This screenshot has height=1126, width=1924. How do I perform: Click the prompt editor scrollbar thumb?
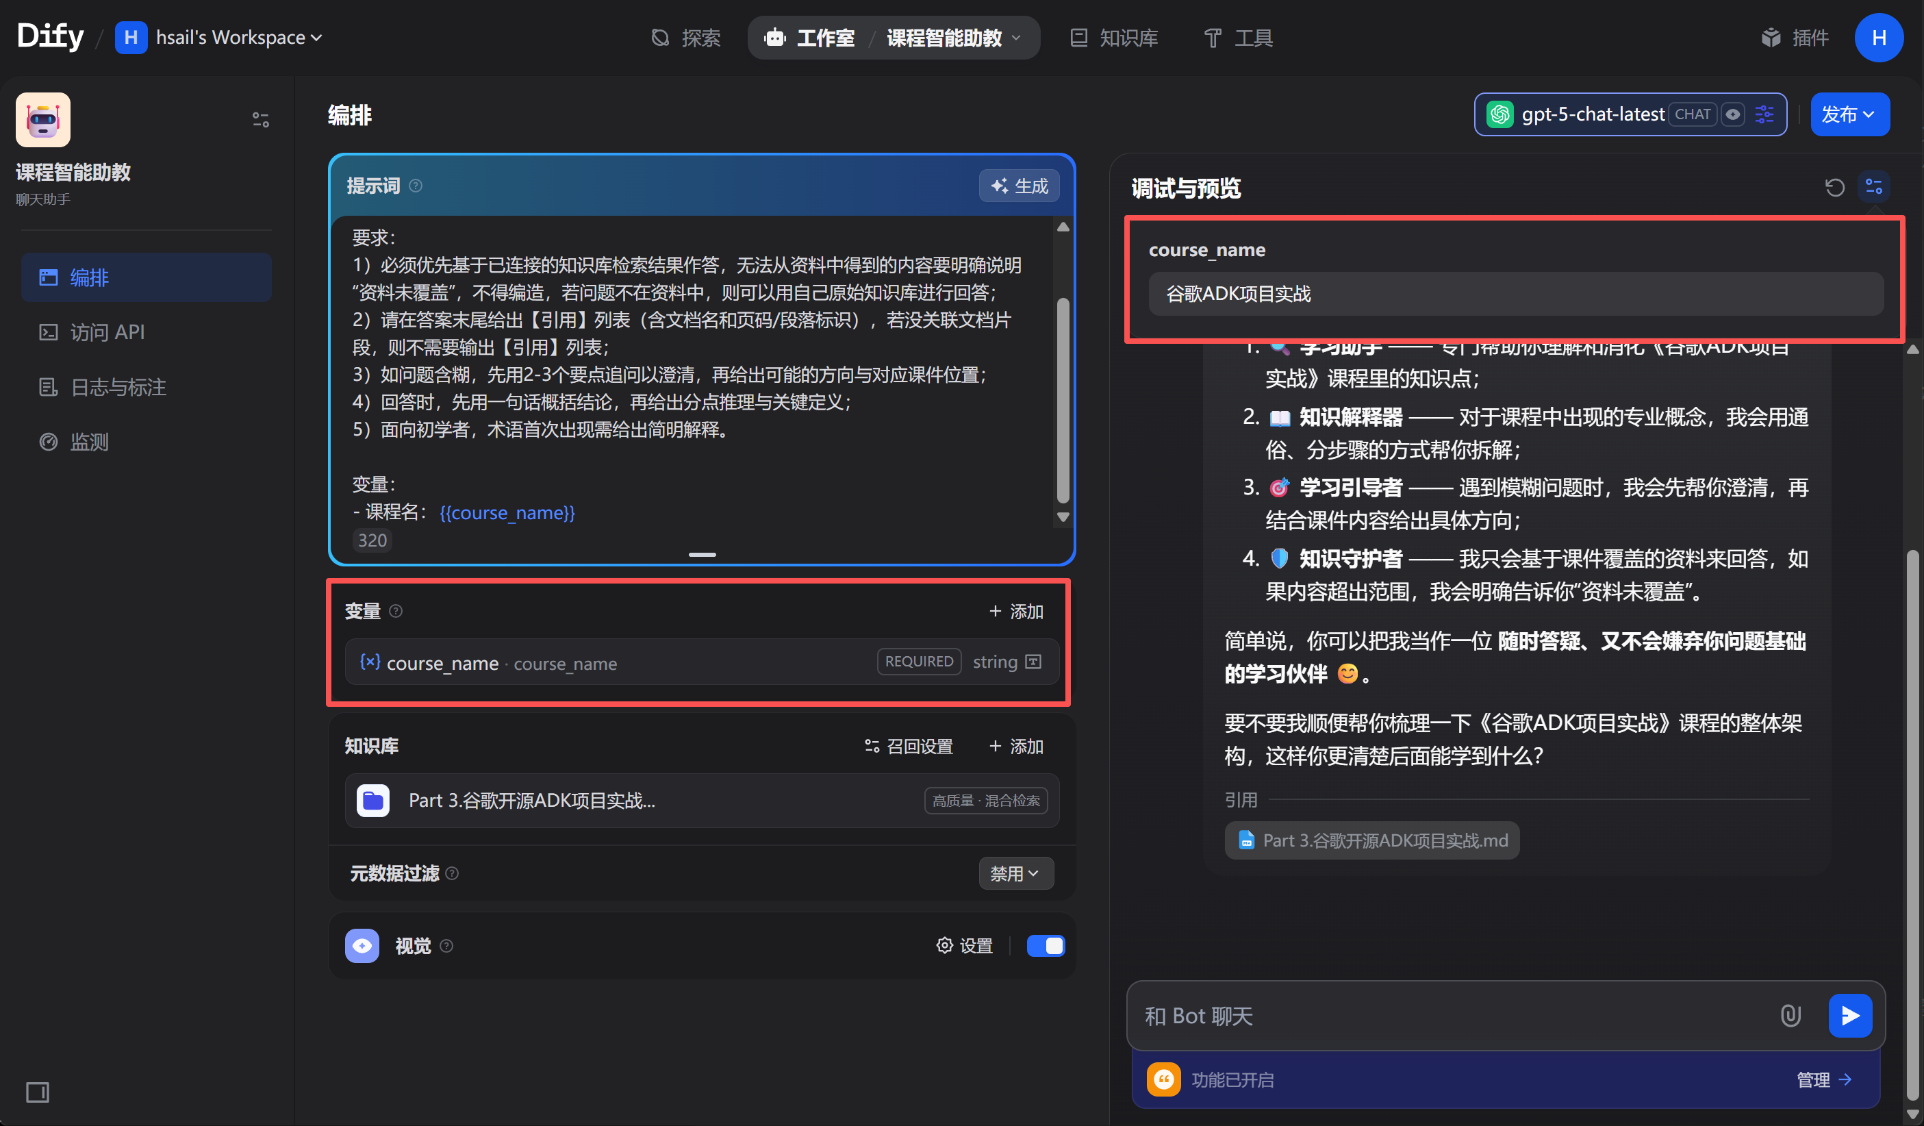pos(1063,401)
